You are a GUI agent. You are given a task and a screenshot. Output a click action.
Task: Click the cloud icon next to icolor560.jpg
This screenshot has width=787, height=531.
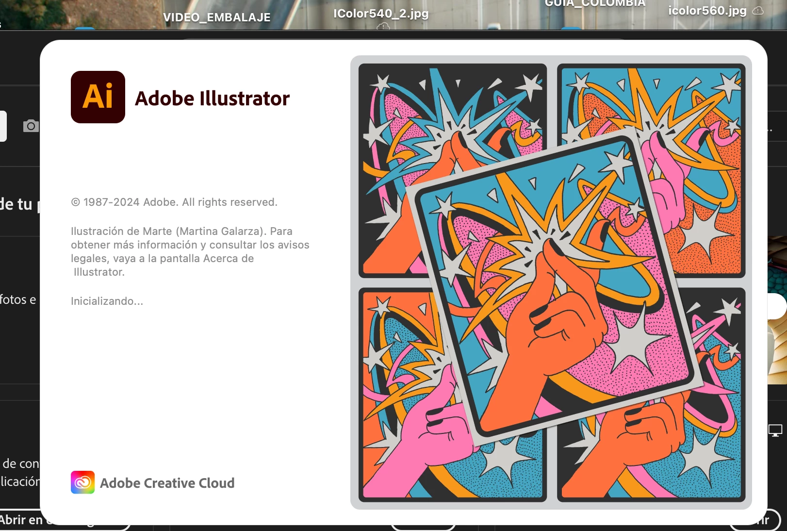[758, 11]
